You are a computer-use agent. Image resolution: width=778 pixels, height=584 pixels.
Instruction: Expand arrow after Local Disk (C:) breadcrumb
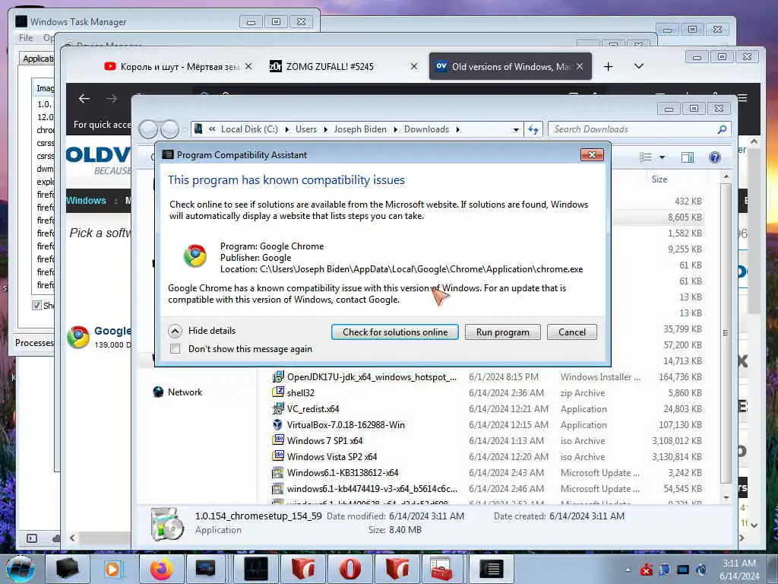pos(286,129)
